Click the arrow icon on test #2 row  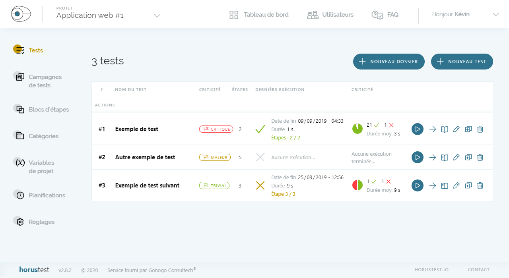click(x=433, y=157)
